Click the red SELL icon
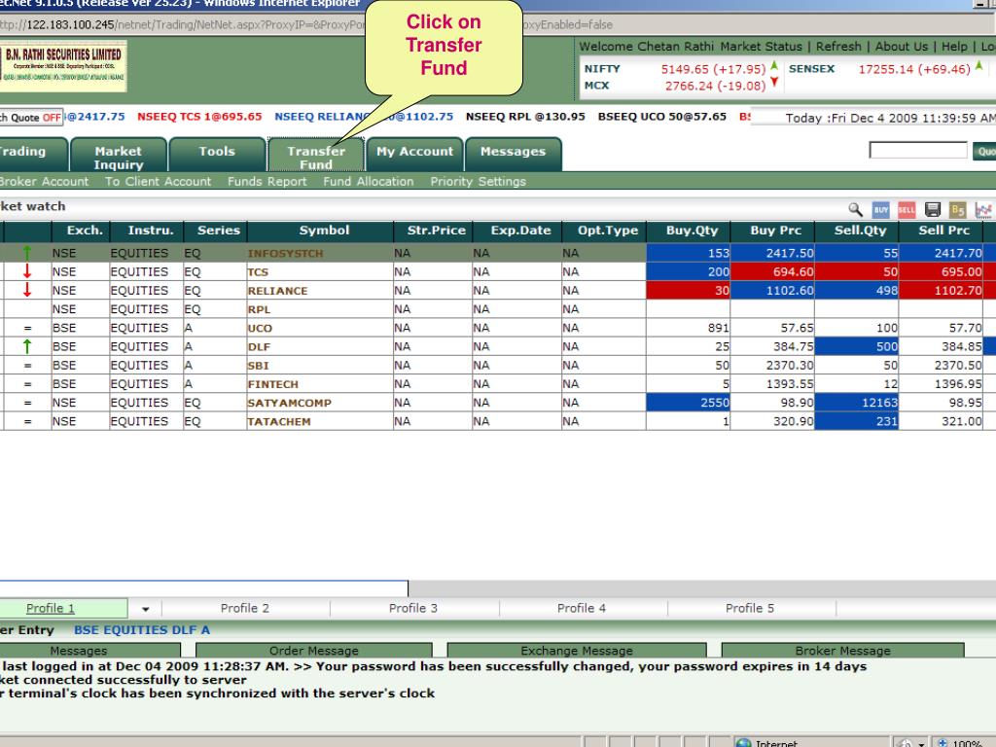The image size is (996, 747). [907, 210]
